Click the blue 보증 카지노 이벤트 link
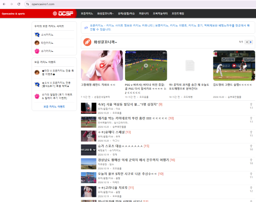Image resolution: width=256 pixels, height=202 pixels. click(x=54, y=106)
